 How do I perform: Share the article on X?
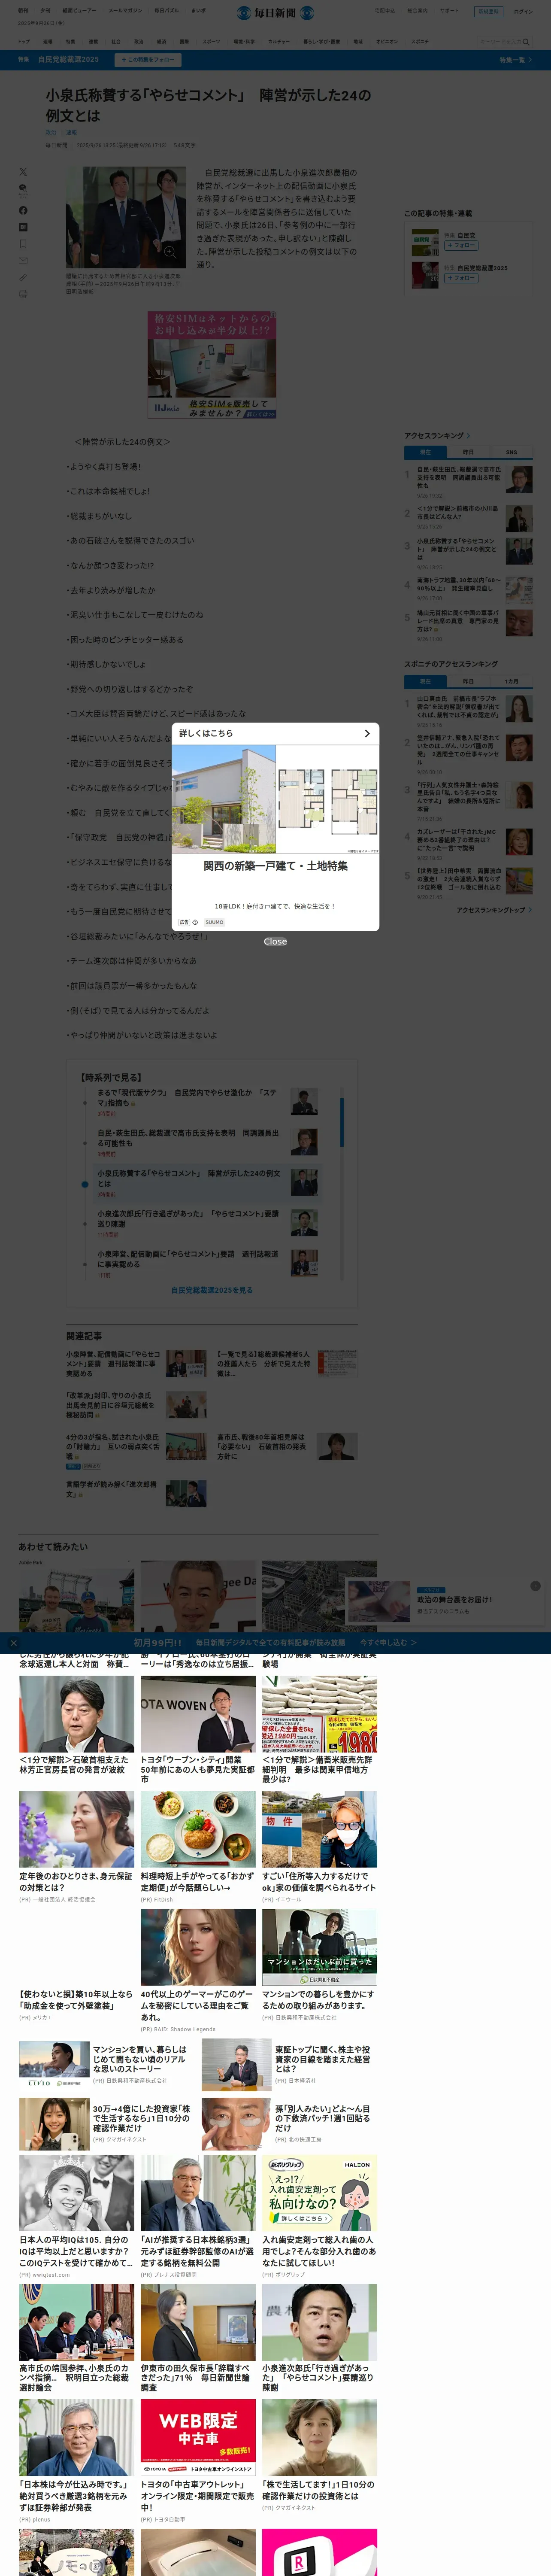tap(23, 172)
